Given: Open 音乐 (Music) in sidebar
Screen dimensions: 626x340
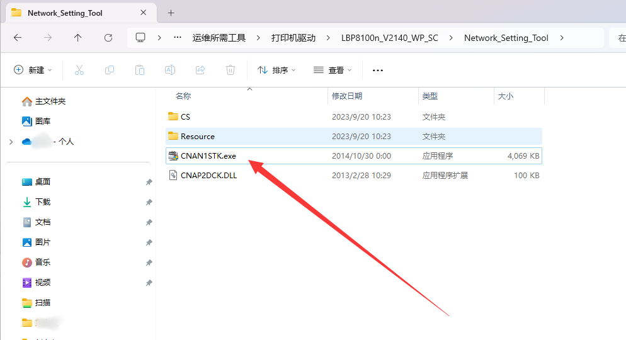Looking at the screenshot, I should (36, 262).
